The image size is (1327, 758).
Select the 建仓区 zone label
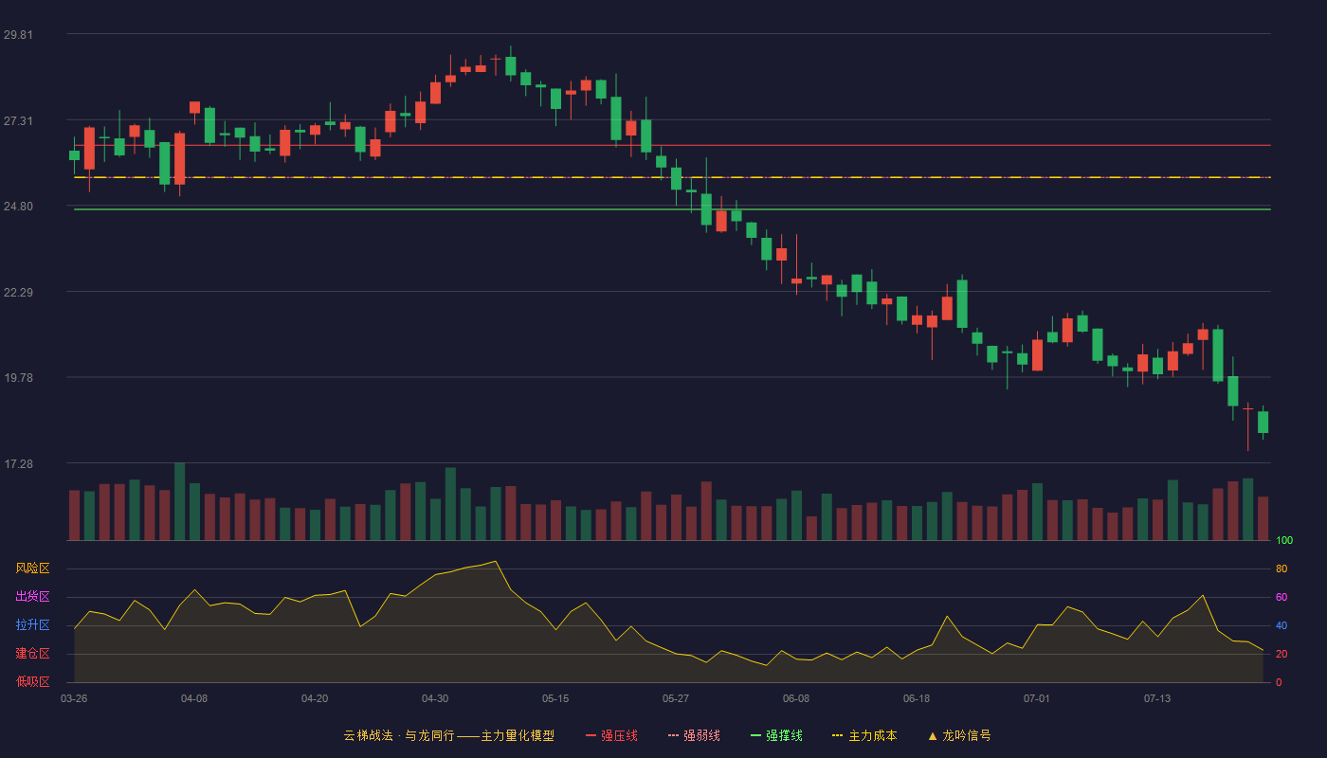pos(32,654)
